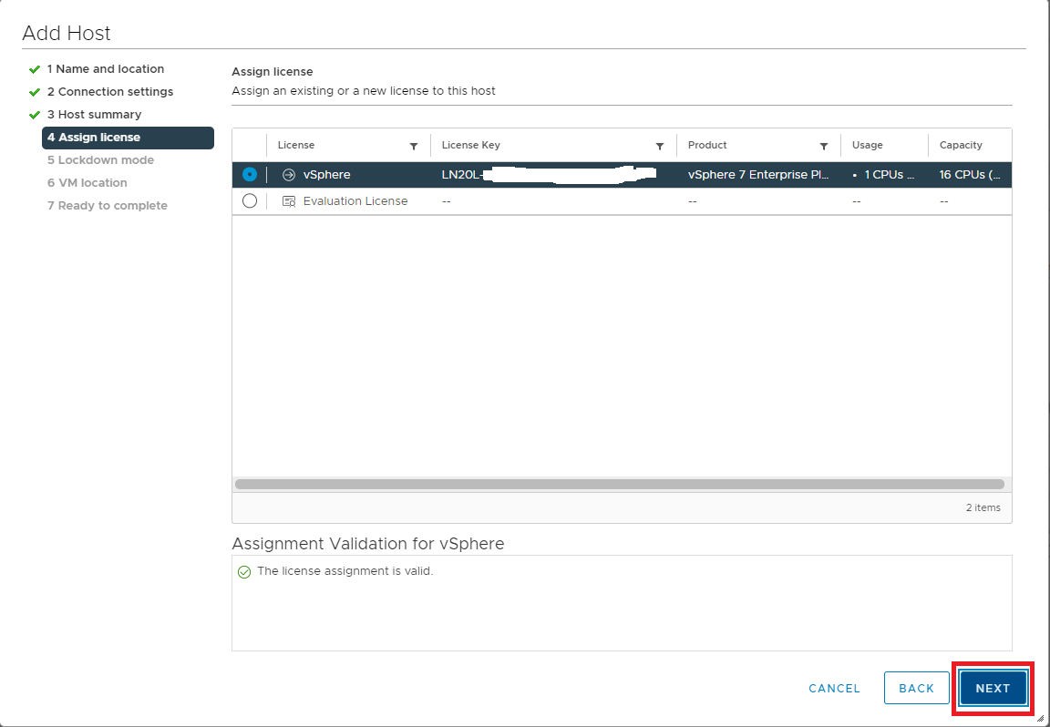This screenshot has width=1050, height=727.
Task: Click the License Key column filter icon
Action: point(660,146)
